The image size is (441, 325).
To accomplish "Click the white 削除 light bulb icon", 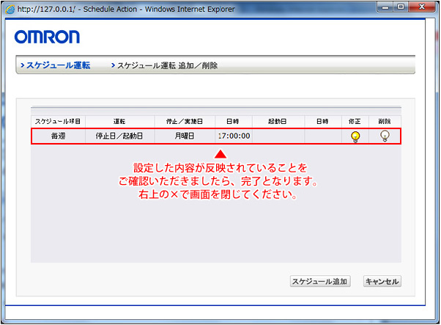I will (x=385, y=136).
